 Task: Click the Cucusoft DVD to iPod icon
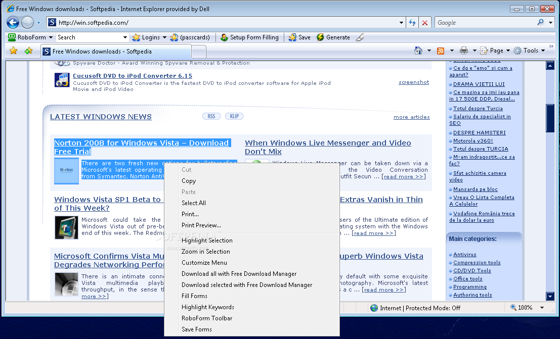coord(62,80)
